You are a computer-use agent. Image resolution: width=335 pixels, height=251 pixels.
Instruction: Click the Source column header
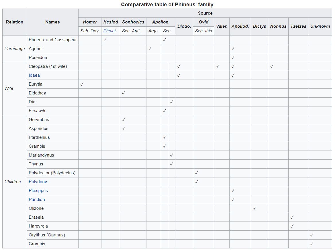pyautogui.click(x=205, y=13)
